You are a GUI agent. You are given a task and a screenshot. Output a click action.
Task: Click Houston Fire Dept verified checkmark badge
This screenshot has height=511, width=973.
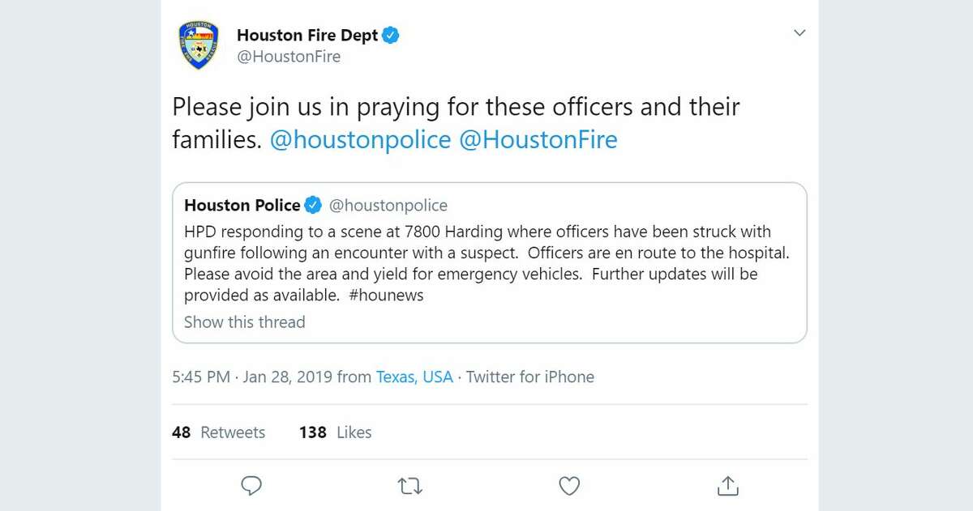pos(392,35)
